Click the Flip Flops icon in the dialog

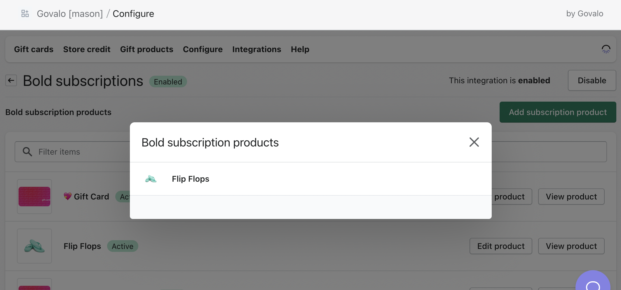pos(151,179)
